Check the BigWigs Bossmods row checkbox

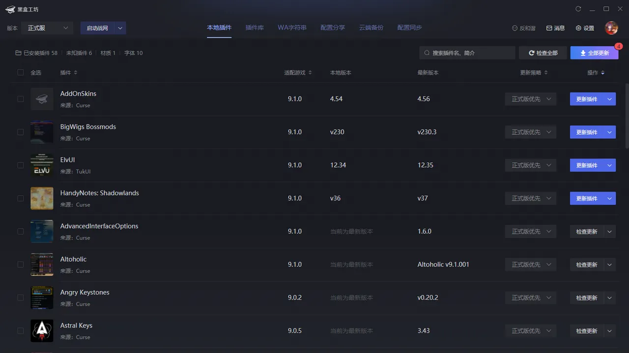tap(20, 132)
